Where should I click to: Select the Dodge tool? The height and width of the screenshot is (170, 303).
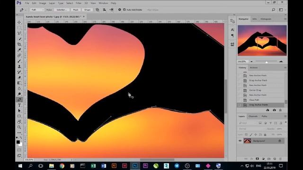tap(19, 94)
